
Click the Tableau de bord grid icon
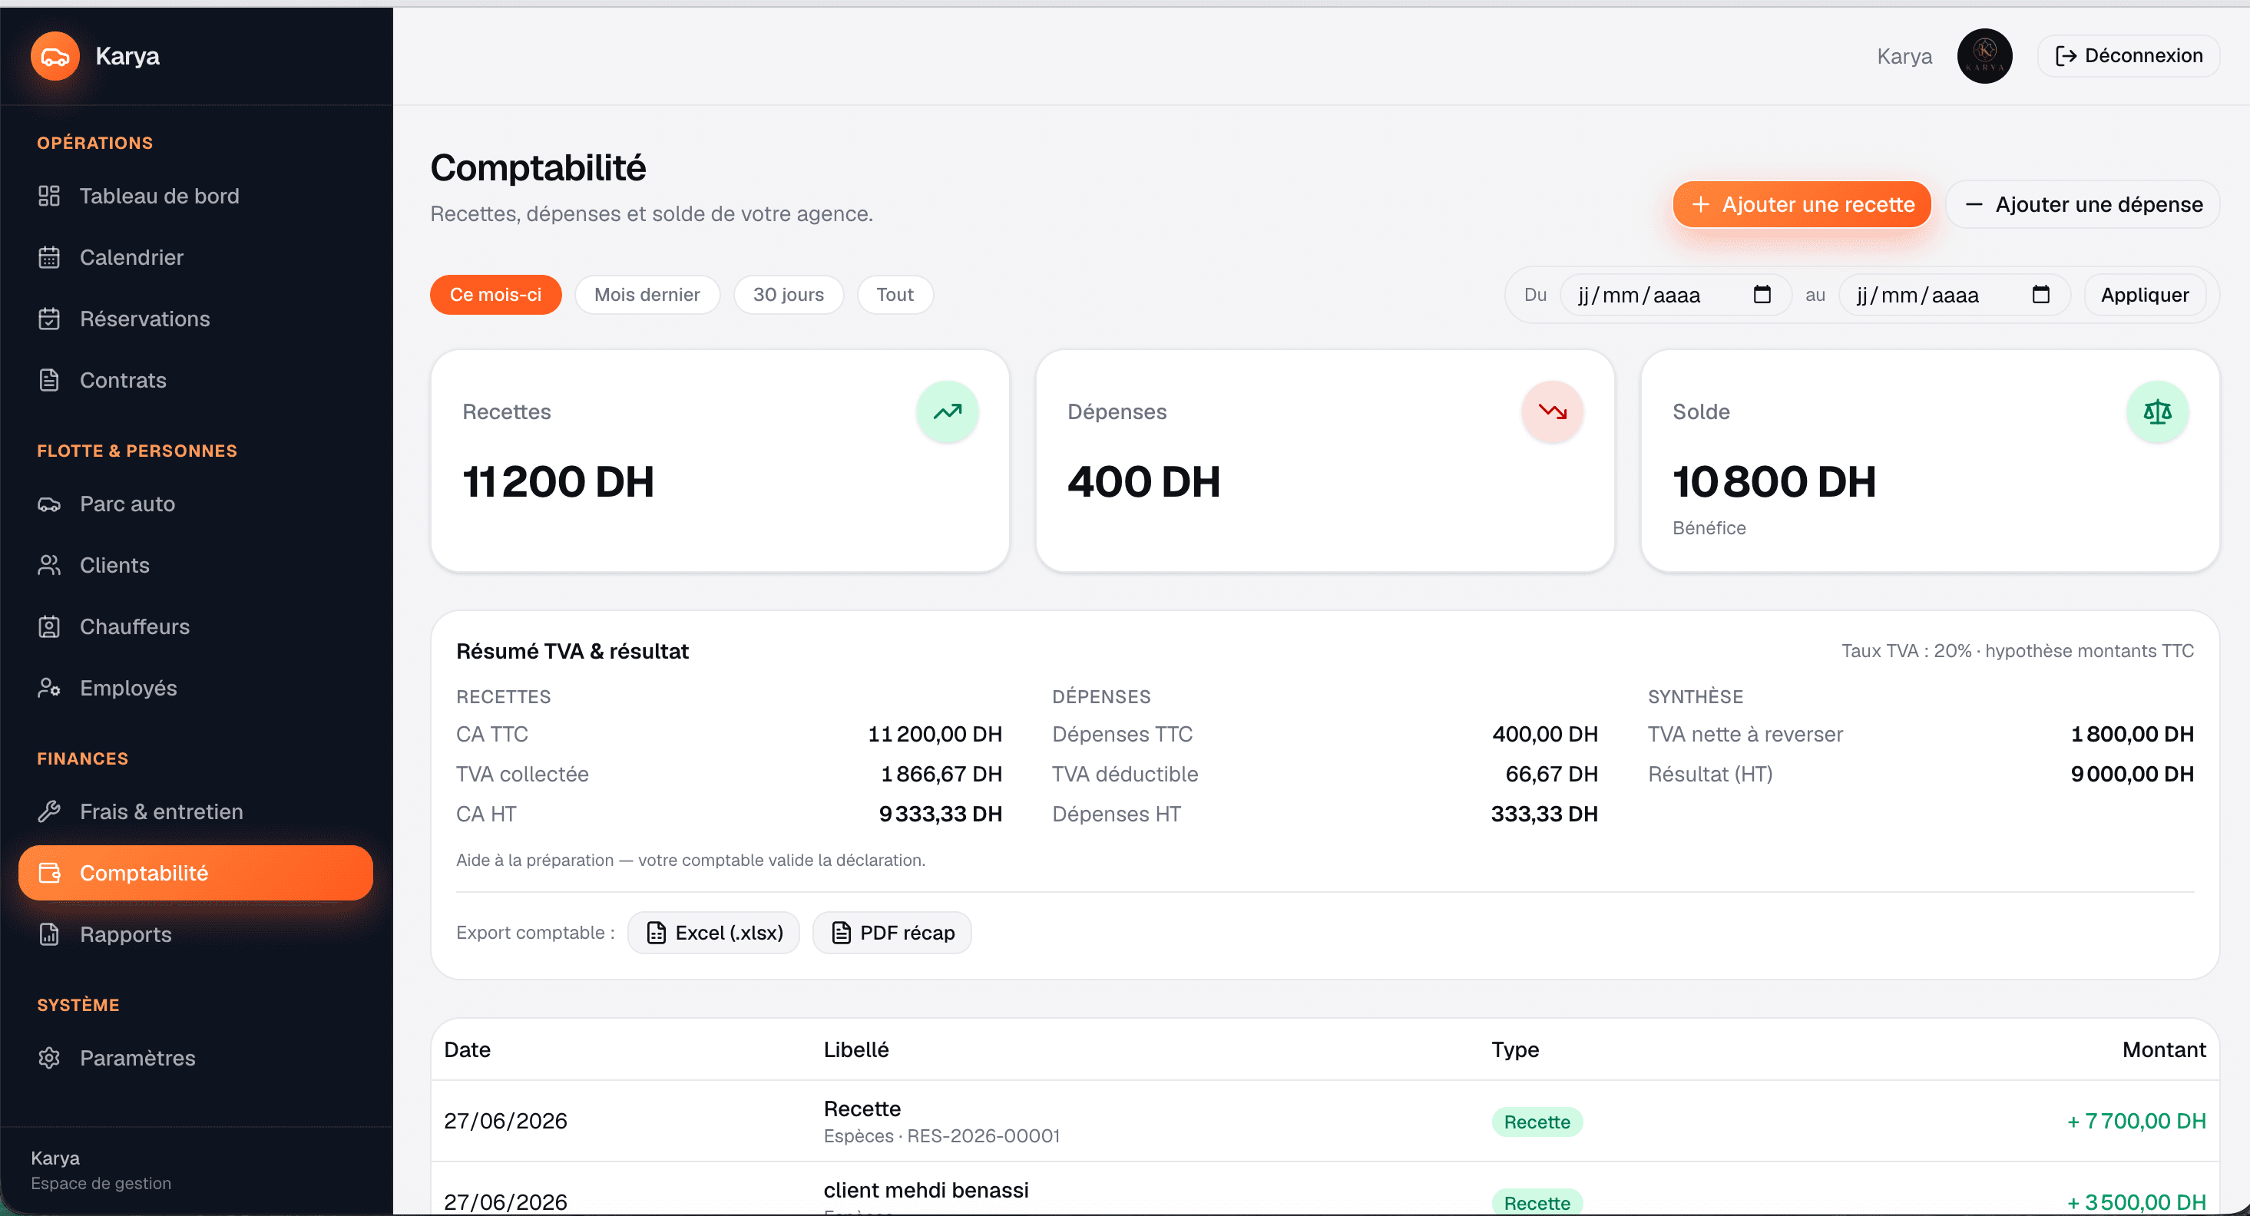(49, 197)
